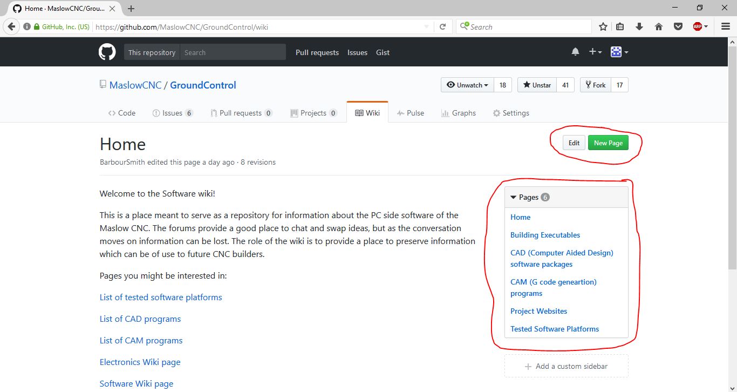
Task: Open Issues in top nav
Action: (x=357, y=52)
